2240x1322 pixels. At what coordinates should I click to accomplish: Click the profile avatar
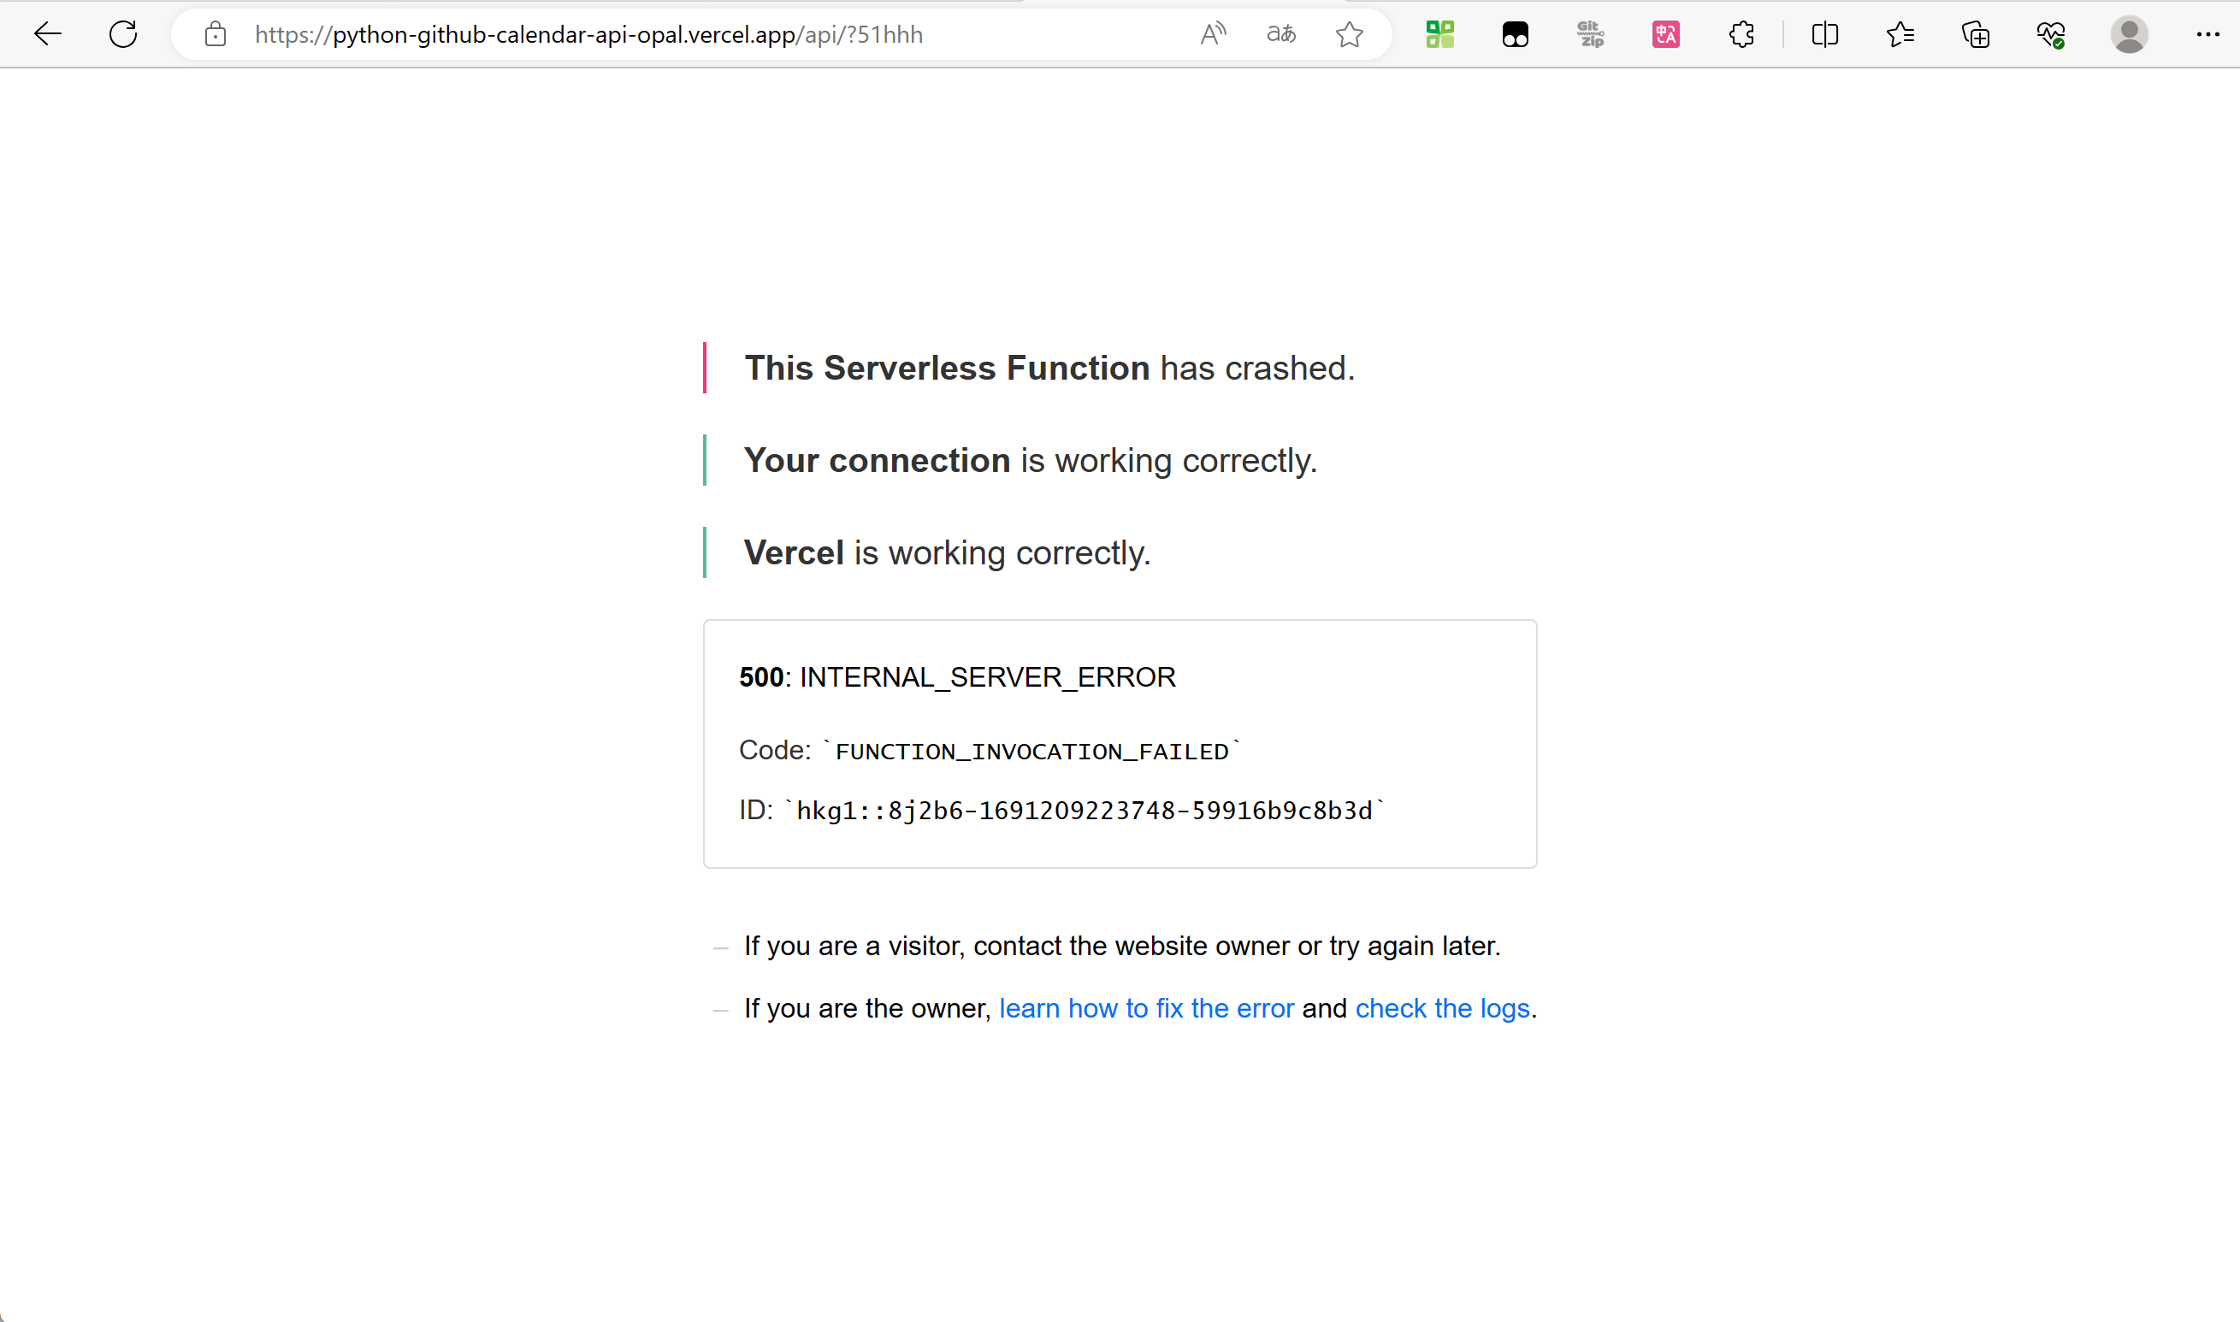coord(2129,35)
